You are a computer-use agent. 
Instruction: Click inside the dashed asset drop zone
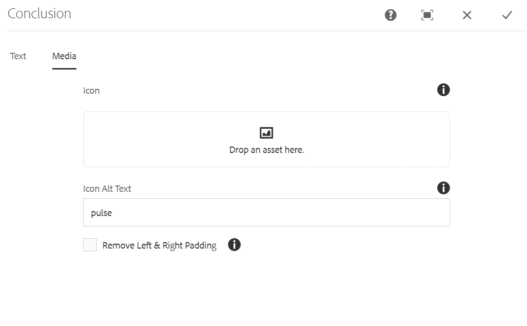pyautogui.click(x=267, y=140)
